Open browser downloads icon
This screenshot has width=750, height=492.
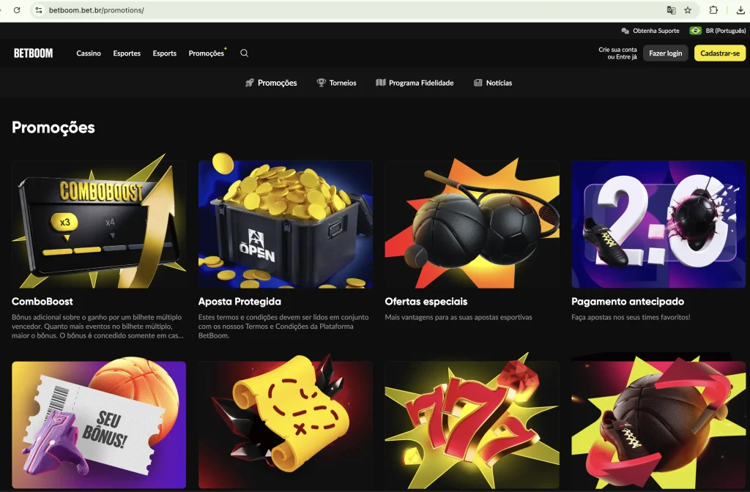pos(740,10)
